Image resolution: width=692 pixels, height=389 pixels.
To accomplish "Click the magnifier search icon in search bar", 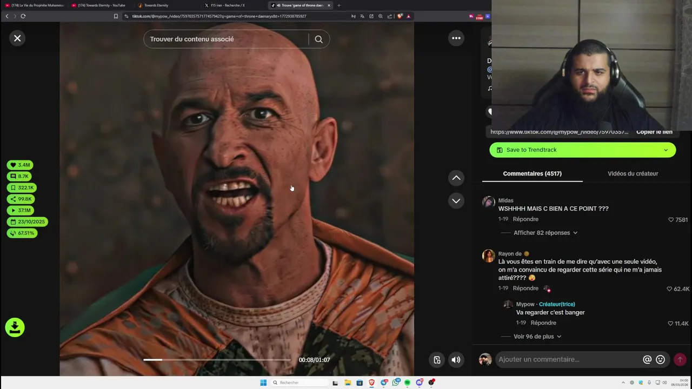I will pyautogui.click(x=318, y=39).
